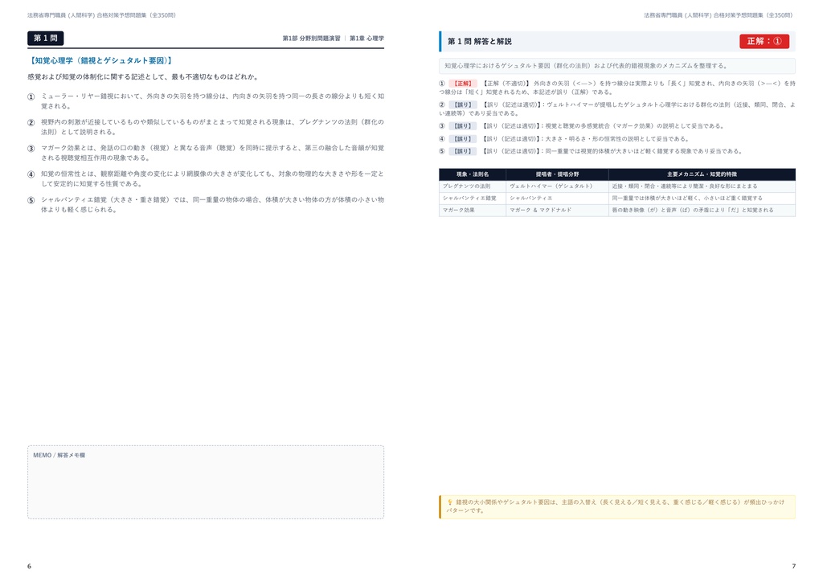
Task: Click the summary box '知覚心理学におけるゲシュタルト要因…を整理する。'
Action: coord(617,66)
